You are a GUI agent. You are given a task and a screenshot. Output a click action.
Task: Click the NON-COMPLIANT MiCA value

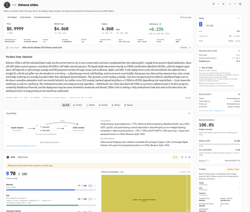coord(125,42)
